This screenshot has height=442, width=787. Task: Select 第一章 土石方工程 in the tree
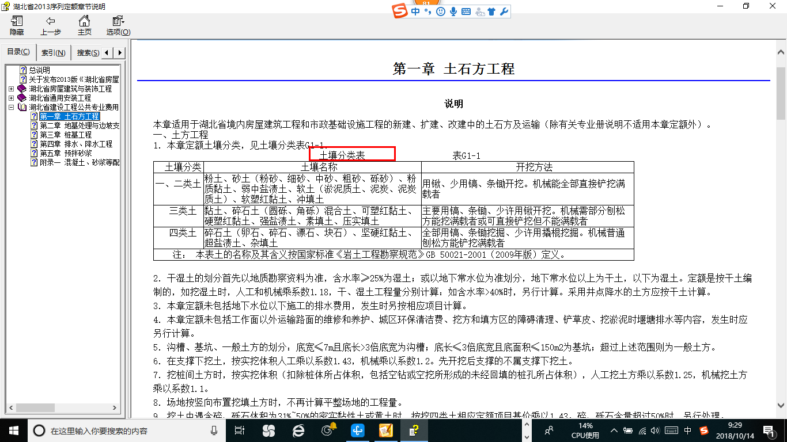[x=70, y=116]
